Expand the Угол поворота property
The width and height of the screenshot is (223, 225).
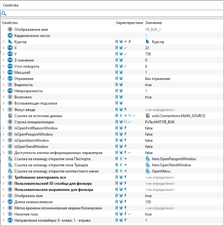click(x=3, y=66)
